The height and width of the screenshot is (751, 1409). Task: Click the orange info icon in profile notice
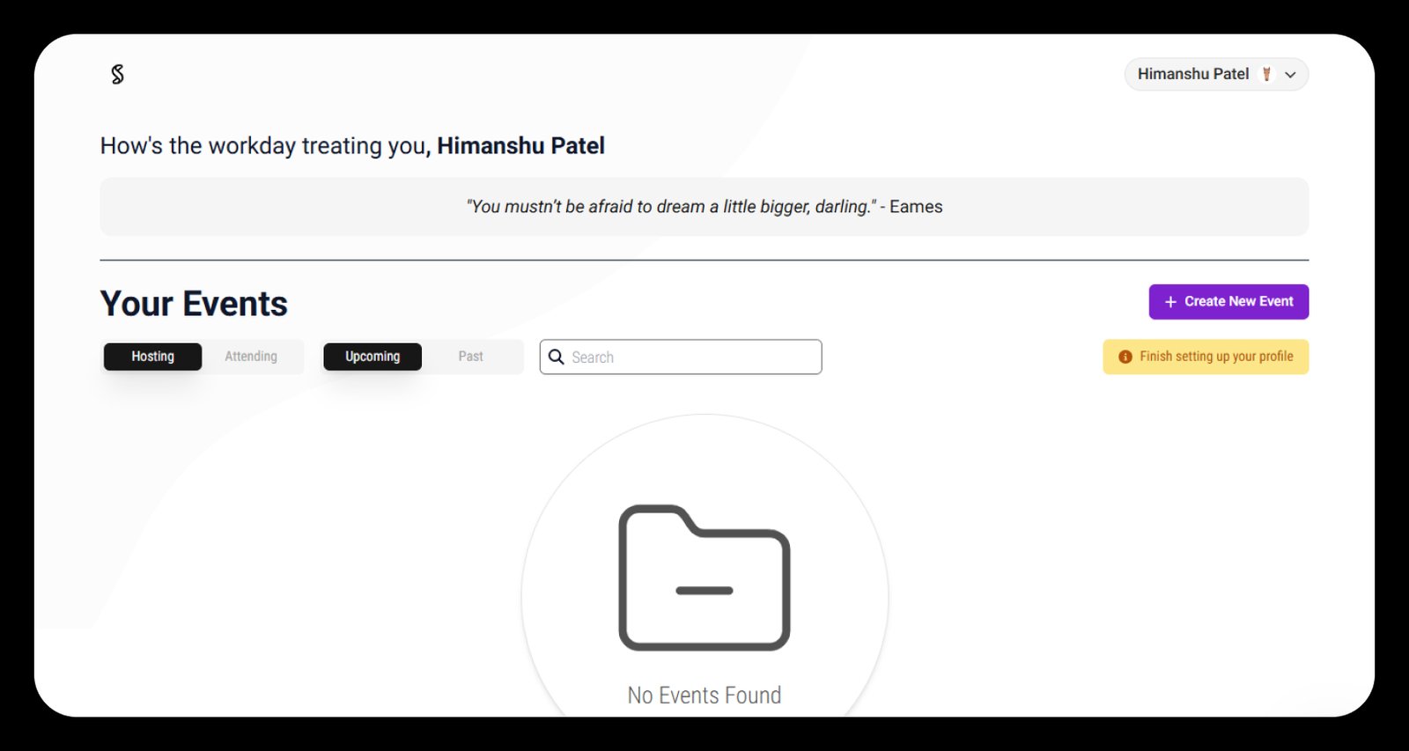coord(1125,357)
